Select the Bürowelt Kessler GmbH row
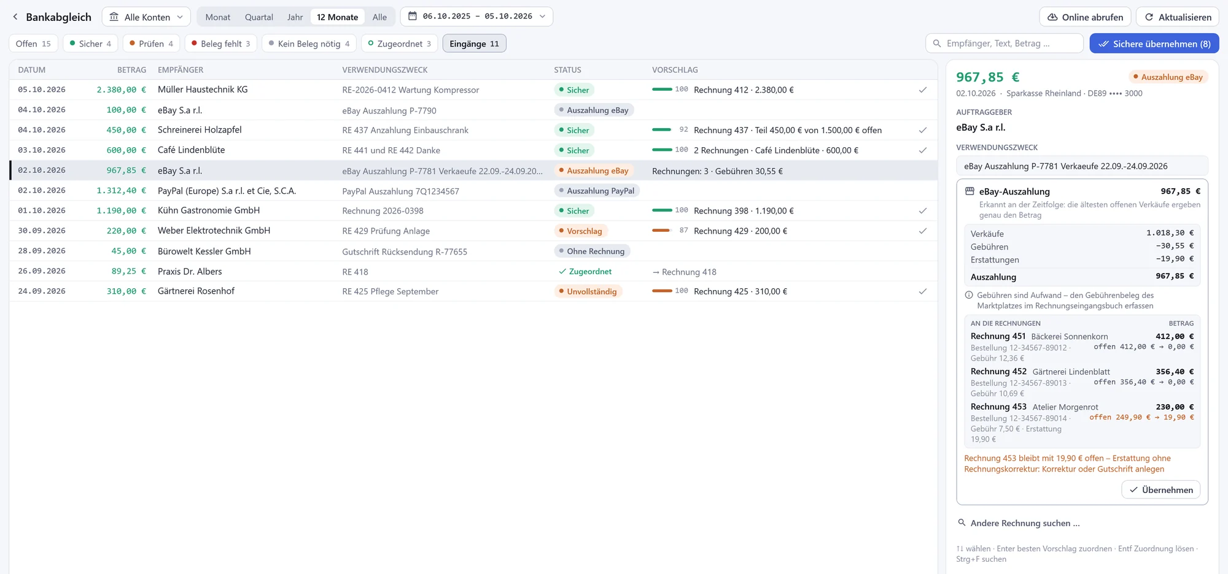This screenshot has height=574, width=1228. [x=473, y=251]
